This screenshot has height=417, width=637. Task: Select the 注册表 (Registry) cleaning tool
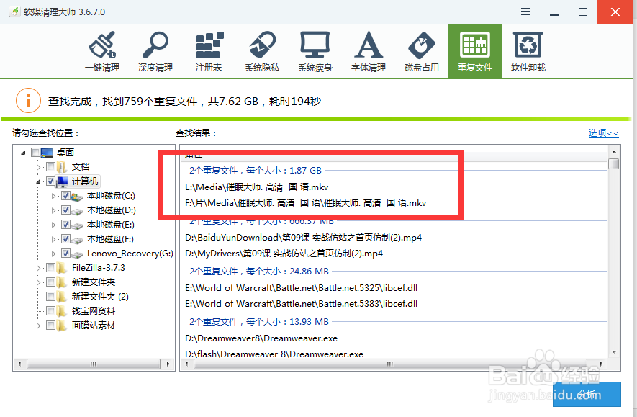pyautogui.click(x=208, y=50)
